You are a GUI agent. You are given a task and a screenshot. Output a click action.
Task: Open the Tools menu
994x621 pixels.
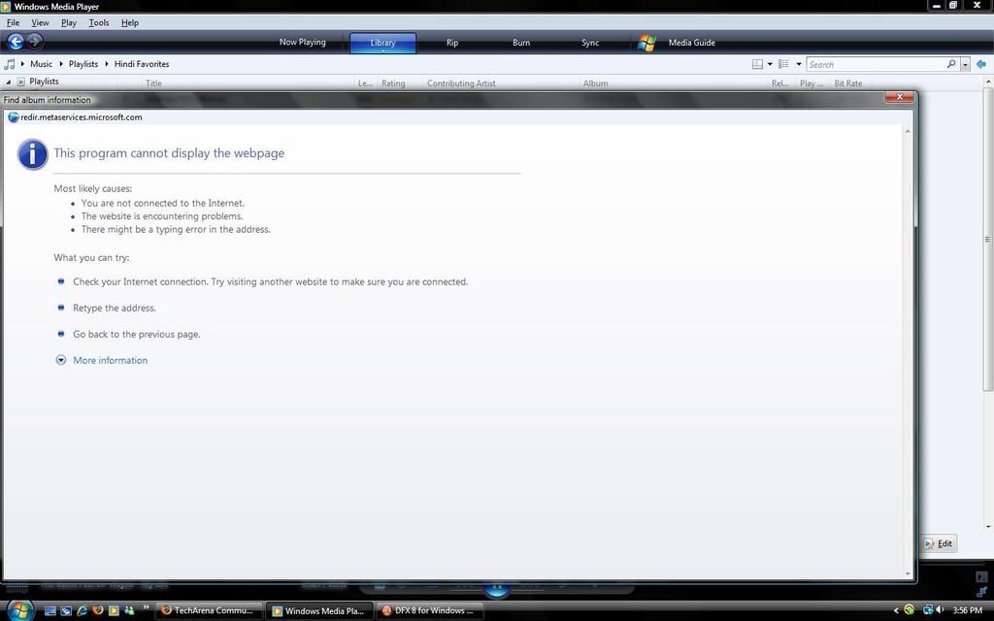[x=98, y=22]
